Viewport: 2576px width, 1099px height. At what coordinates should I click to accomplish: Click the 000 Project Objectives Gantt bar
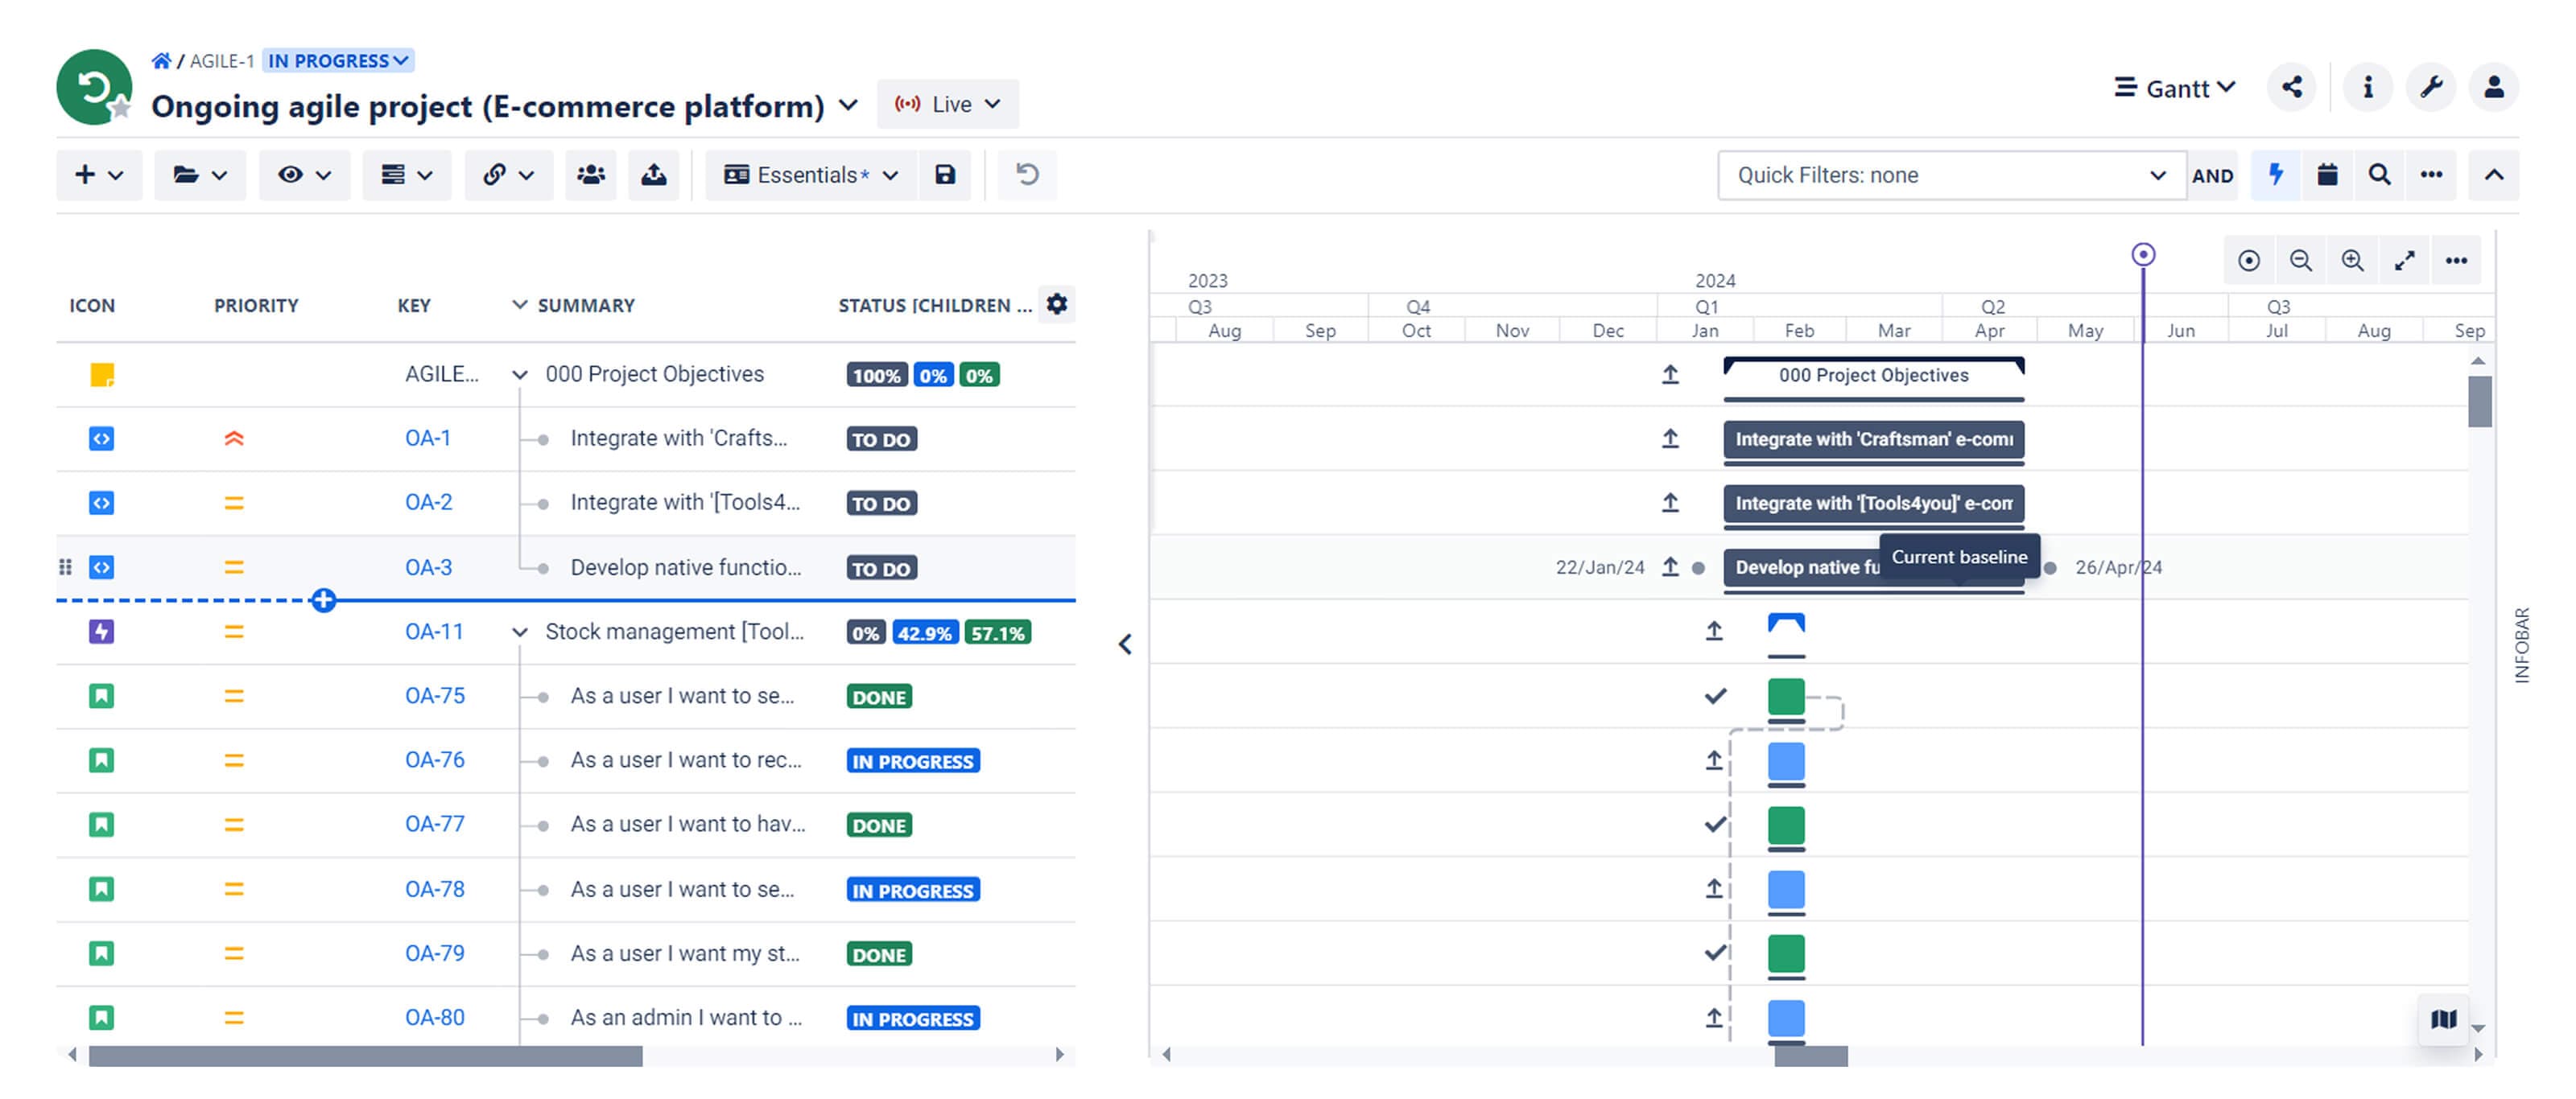(1873, 376)
